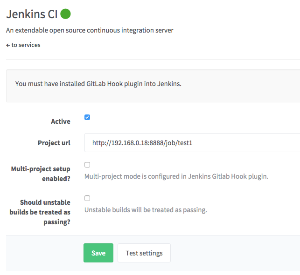Click empty footer area right of Test settings

(x=233, y=253)
